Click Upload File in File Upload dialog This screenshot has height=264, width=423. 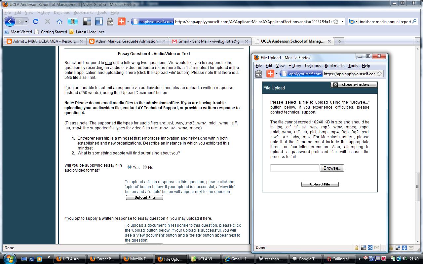click(x=320, y=184)
